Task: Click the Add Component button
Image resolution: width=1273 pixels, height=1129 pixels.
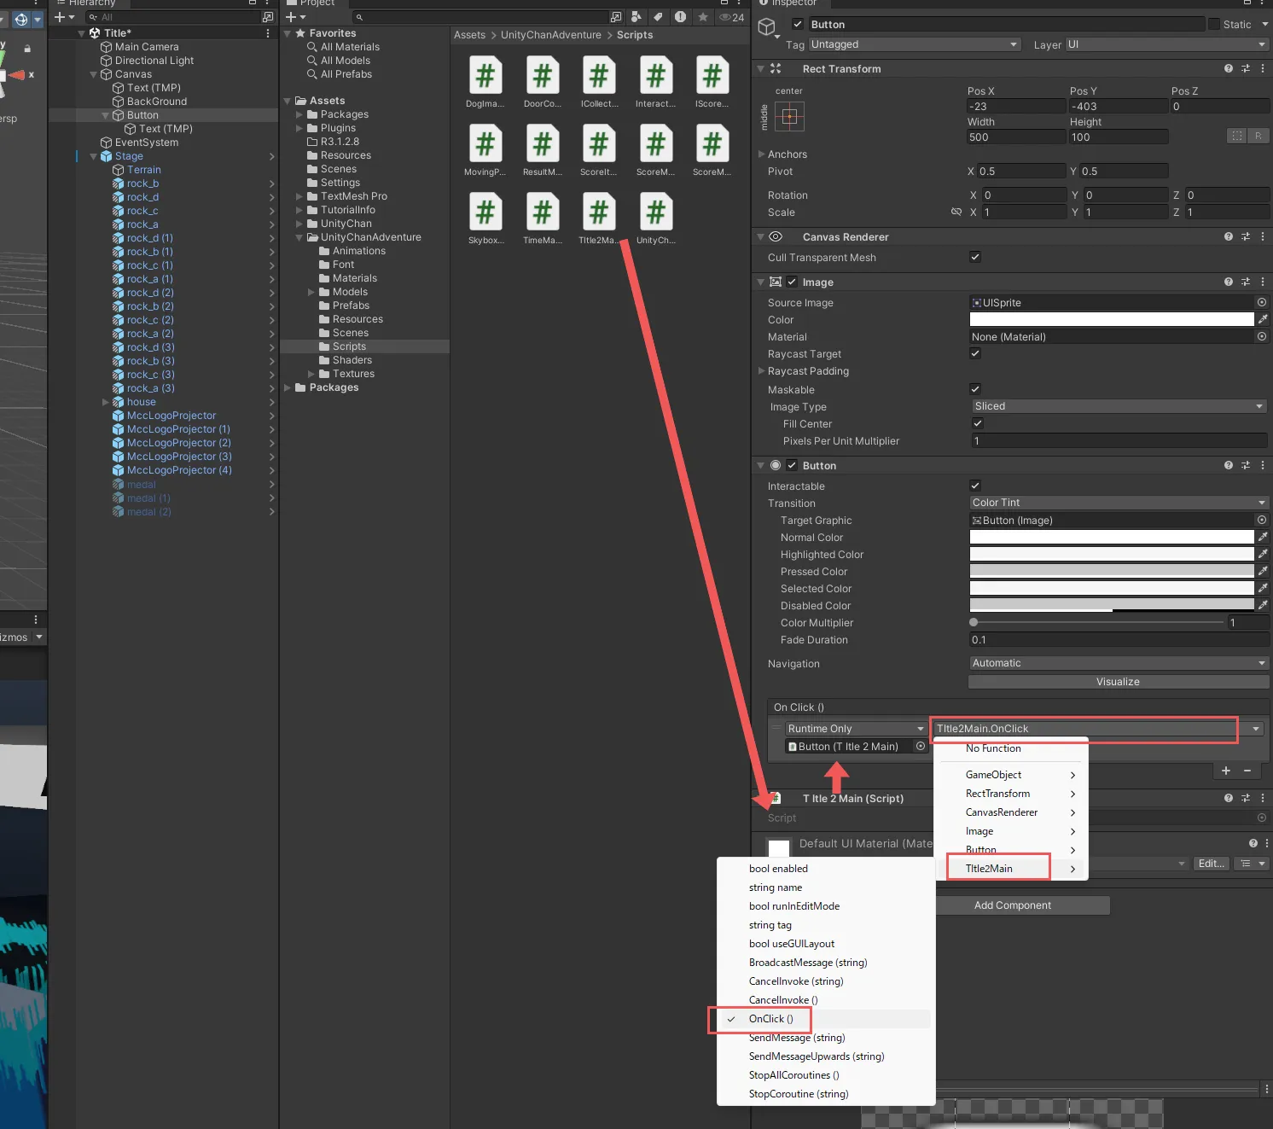Action: click(1012, 905)
